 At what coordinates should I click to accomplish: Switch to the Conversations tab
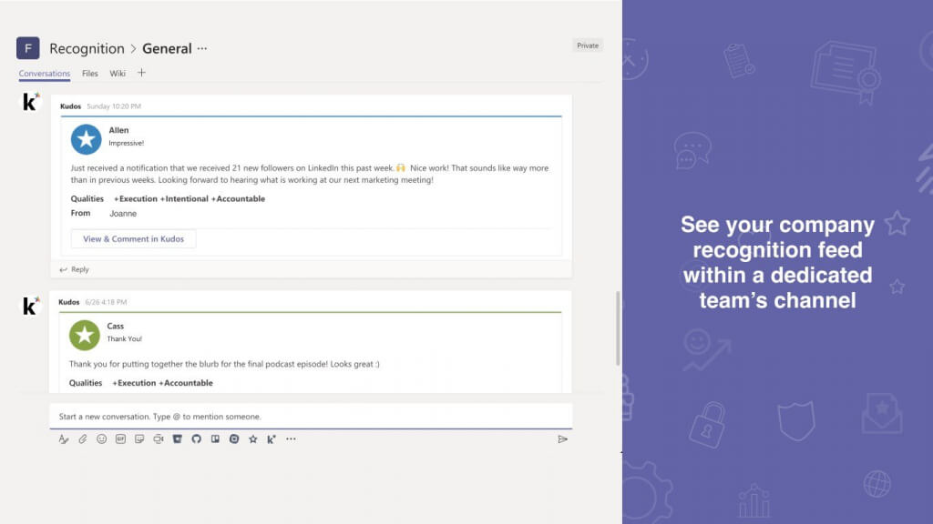pyautogui.click(x=45, y=74)
